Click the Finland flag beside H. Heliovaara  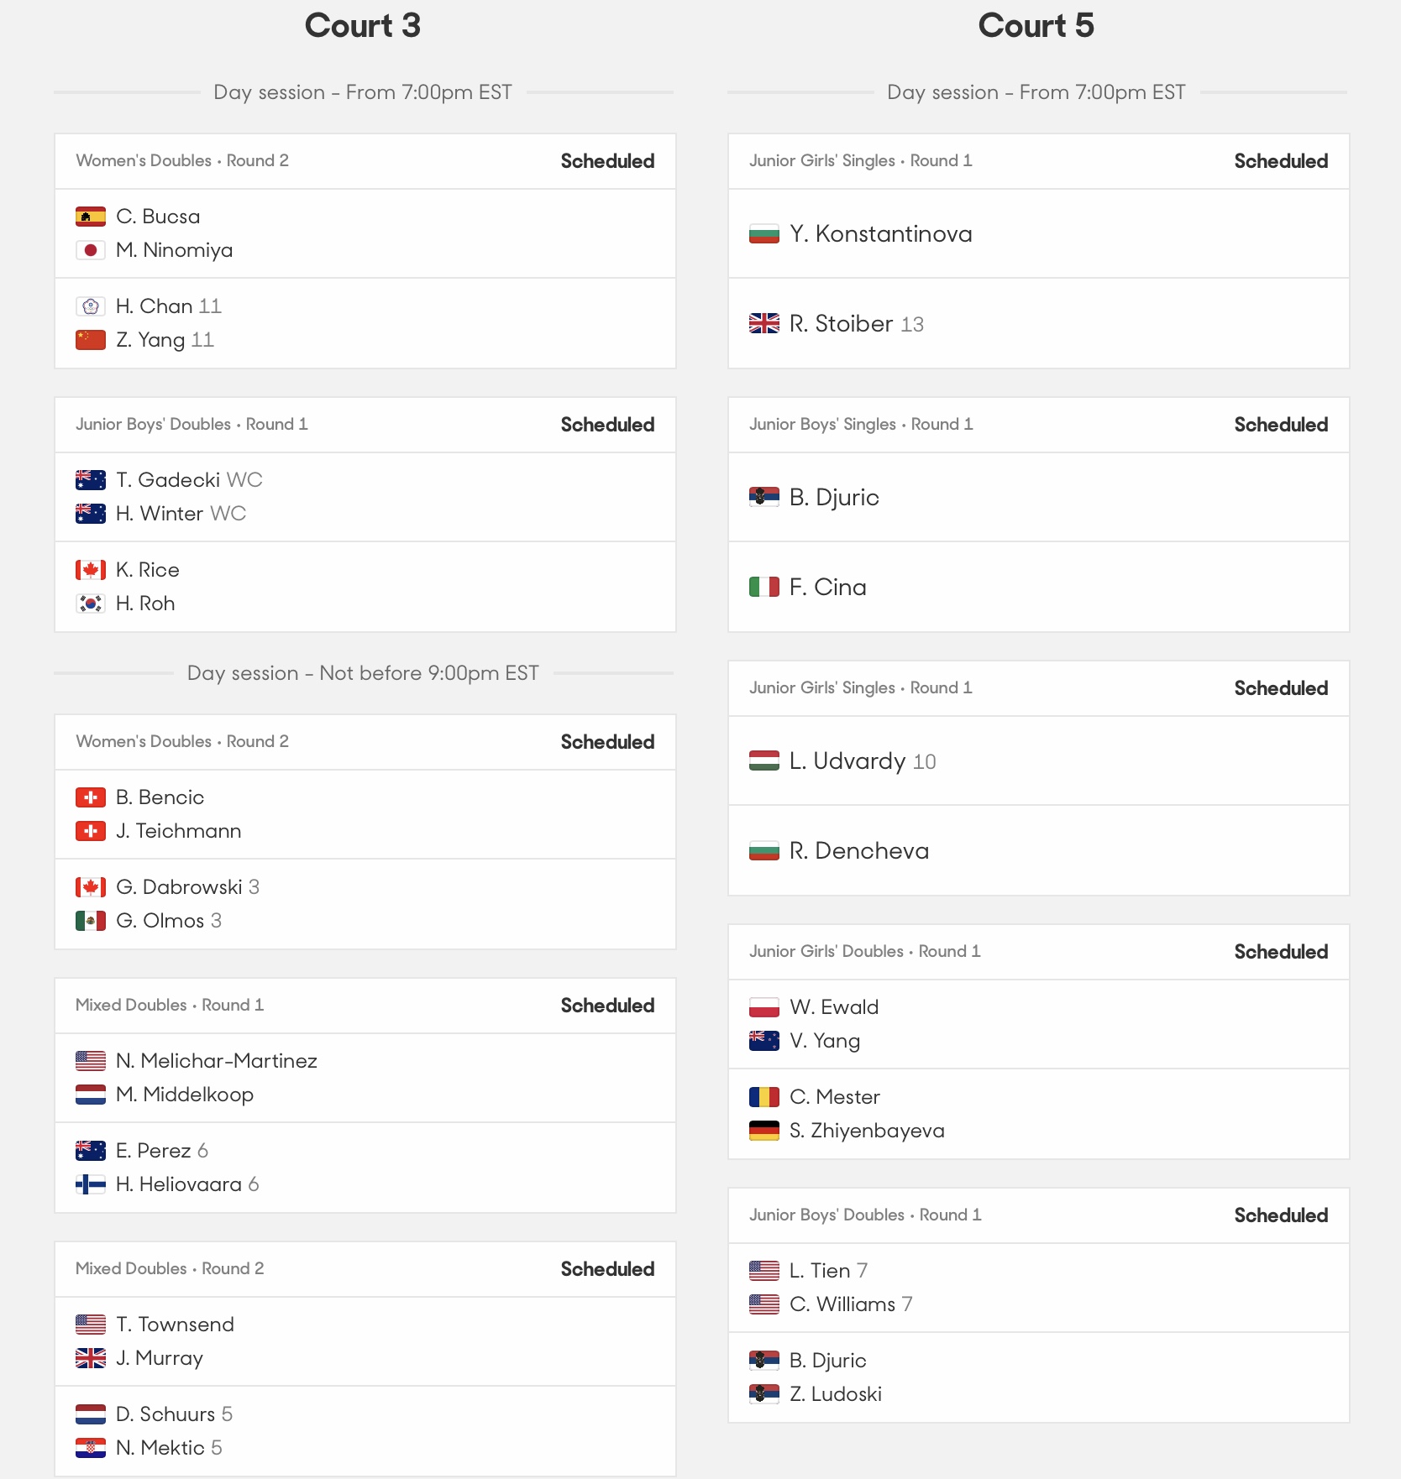pyautogui.click(x=91, y=1184)
